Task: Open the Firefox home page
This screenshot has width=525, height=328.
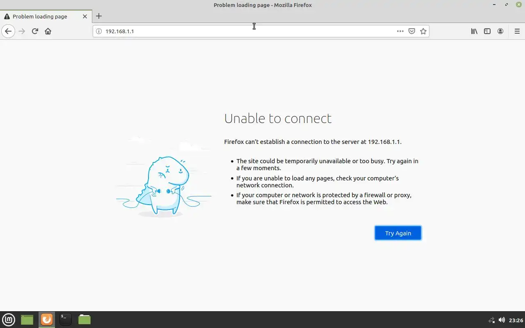Action: point(48,31)
